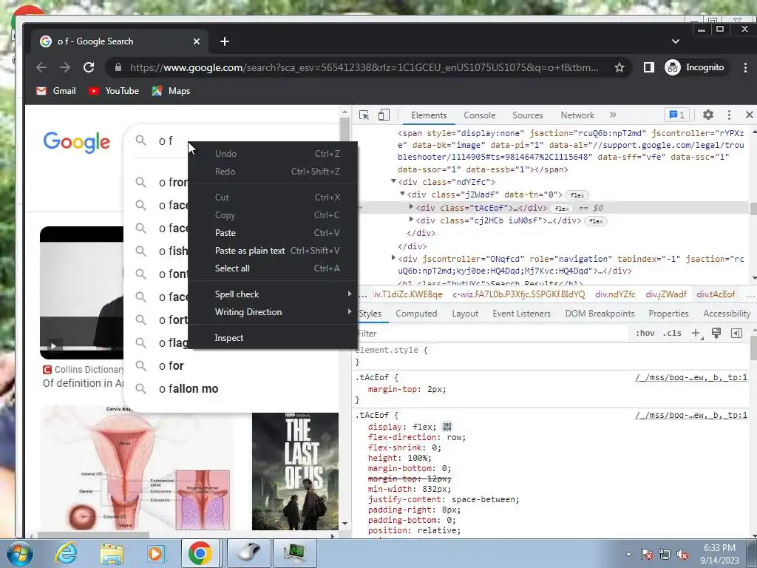Toggle the :hov element state button
This screenshot has width=757, height=568.
point(645,334)
